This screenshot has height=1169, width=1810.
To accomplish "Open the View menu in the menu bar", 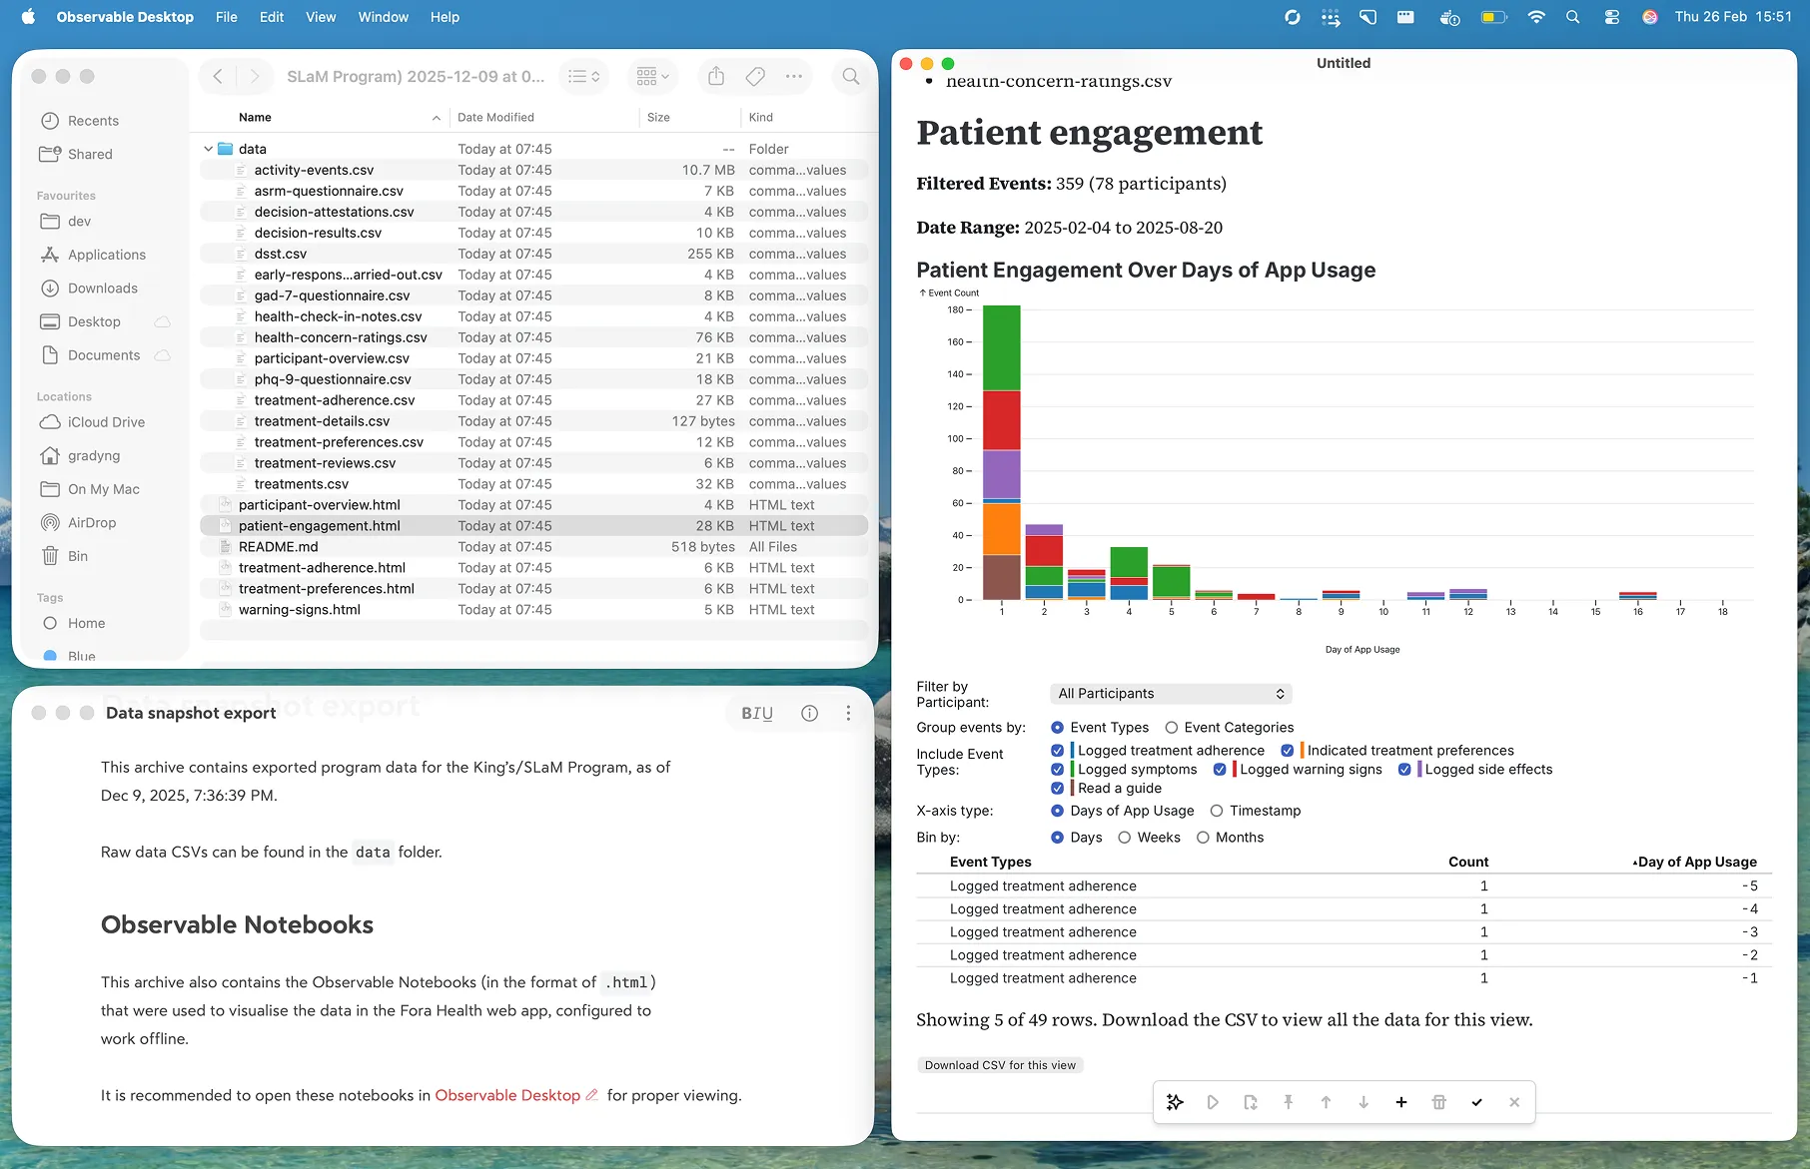I will 320,17.
